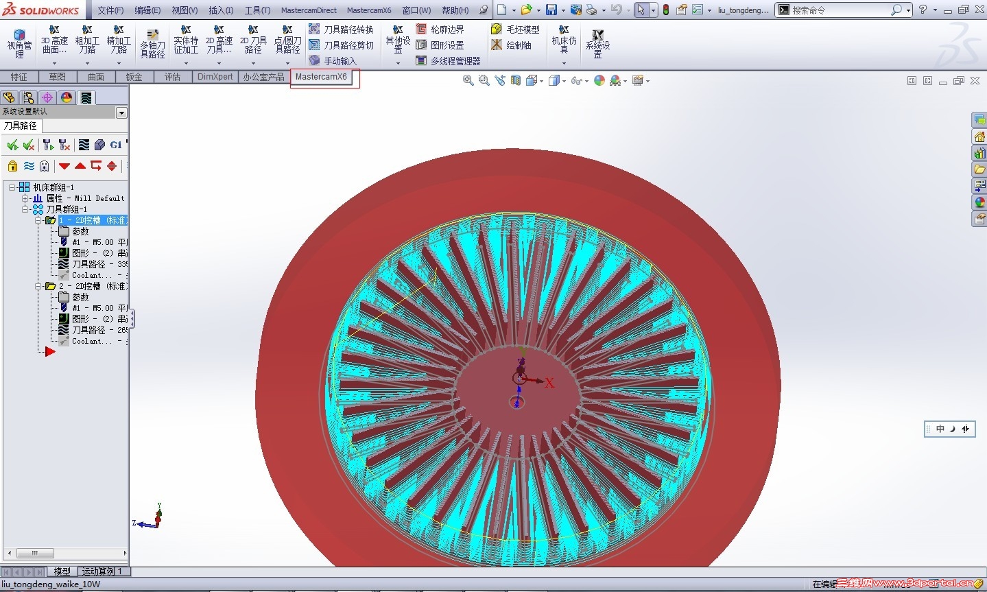This screenshot has height=592, width=987.
Task: Open the 机床仿真 dropdown arrow
Action: (564, 63)
